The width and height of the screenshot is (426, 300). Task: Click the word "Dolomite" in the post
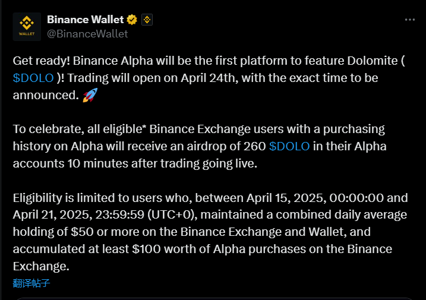click(x=373, y=61)
